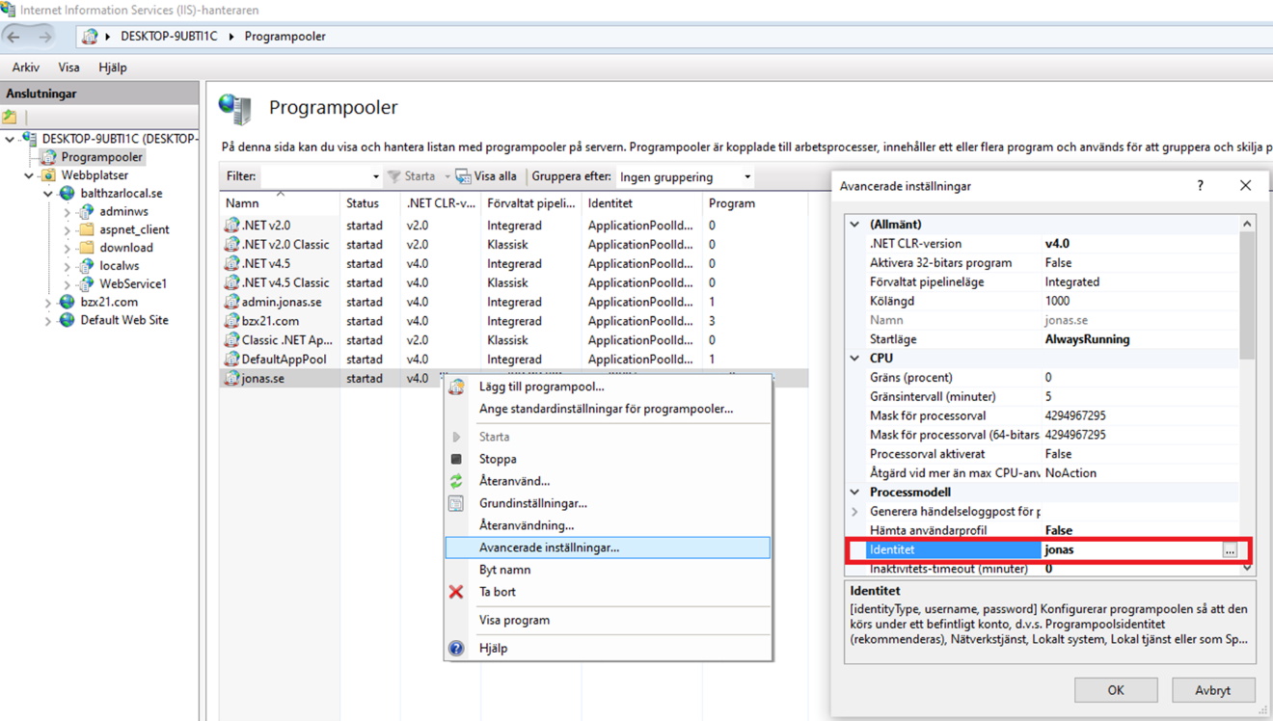Open the Filter dropdown
The height and width of the screenshot is (721, 1273).
pos(375,177)
